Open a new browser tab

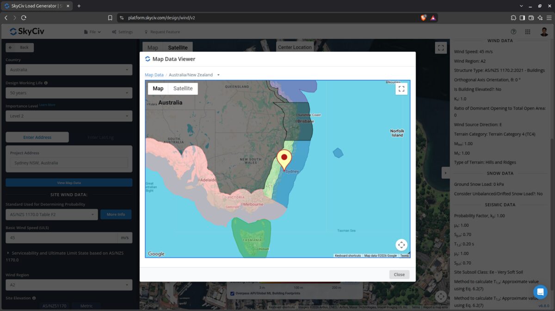coord(79,6)
